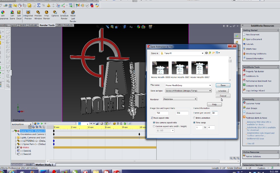Open the Performance Benchmark Test link

tap(259, 81)
